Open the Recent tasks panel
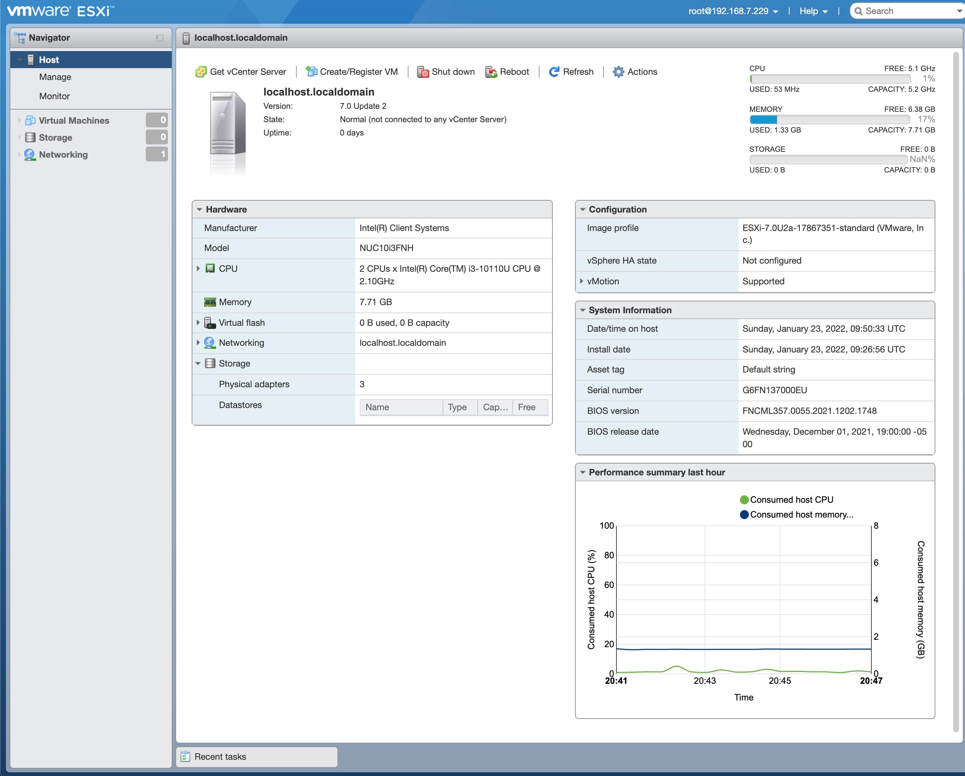The image size is (965, 776). click(x=256, y=757)
